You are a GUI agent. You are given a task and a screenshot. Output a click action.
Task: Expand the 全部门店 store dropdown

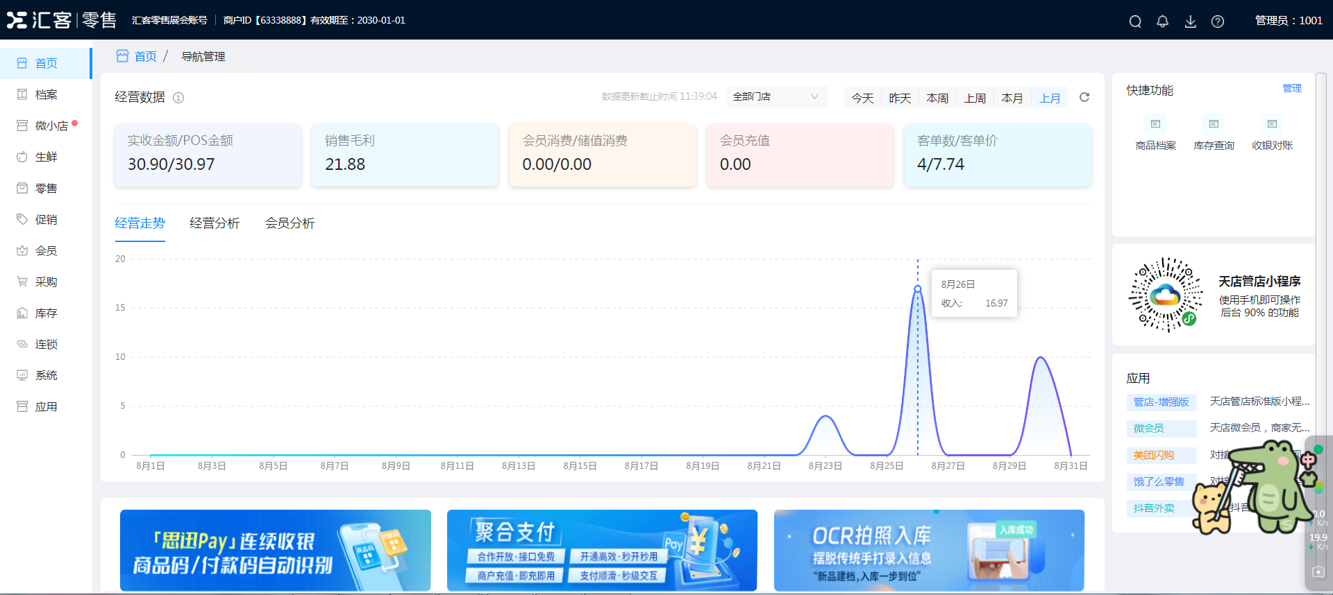click(777, 97)
